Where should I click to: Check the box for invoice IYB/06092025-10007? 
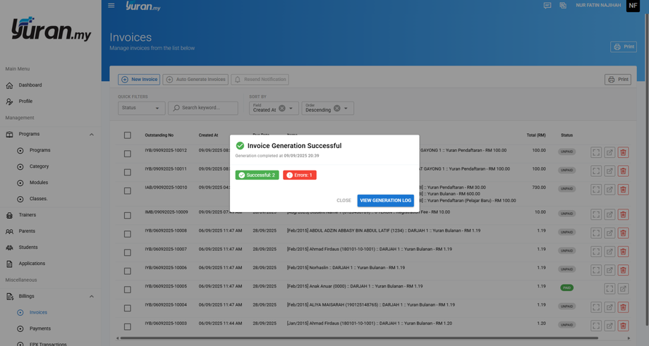pos(128,252)
